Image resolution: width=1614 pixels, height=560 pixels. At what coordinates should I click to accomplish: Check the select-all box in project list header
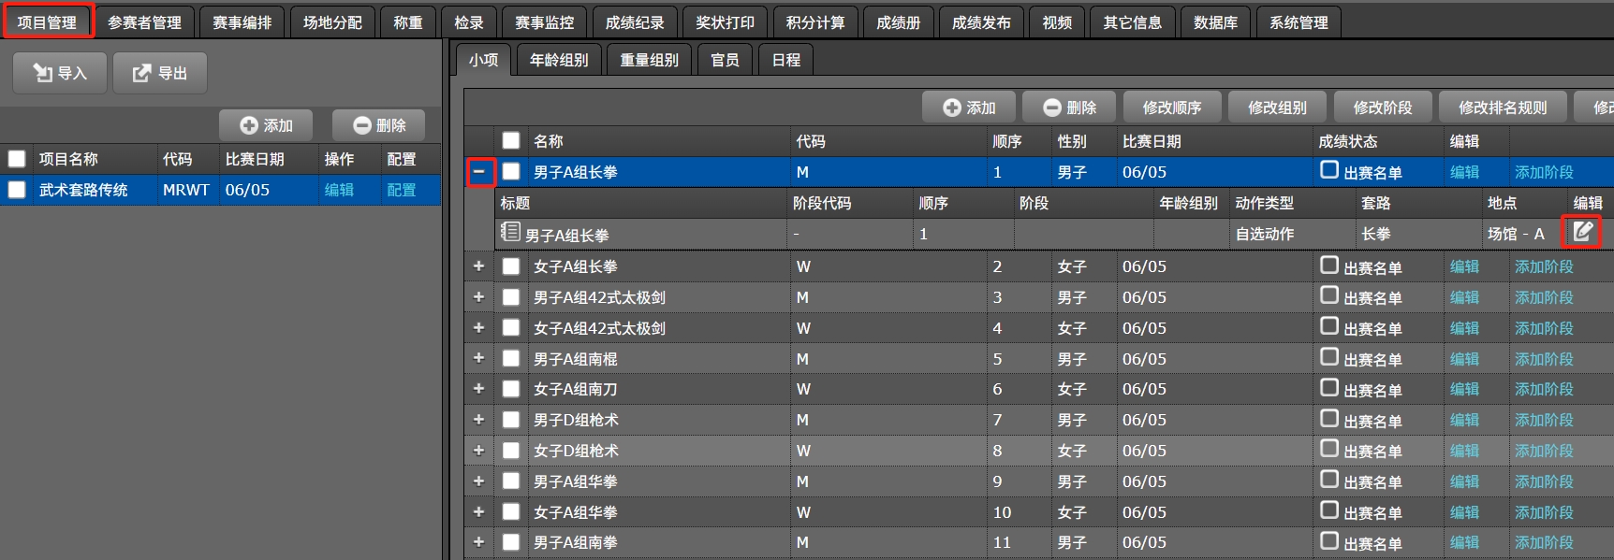16,158
